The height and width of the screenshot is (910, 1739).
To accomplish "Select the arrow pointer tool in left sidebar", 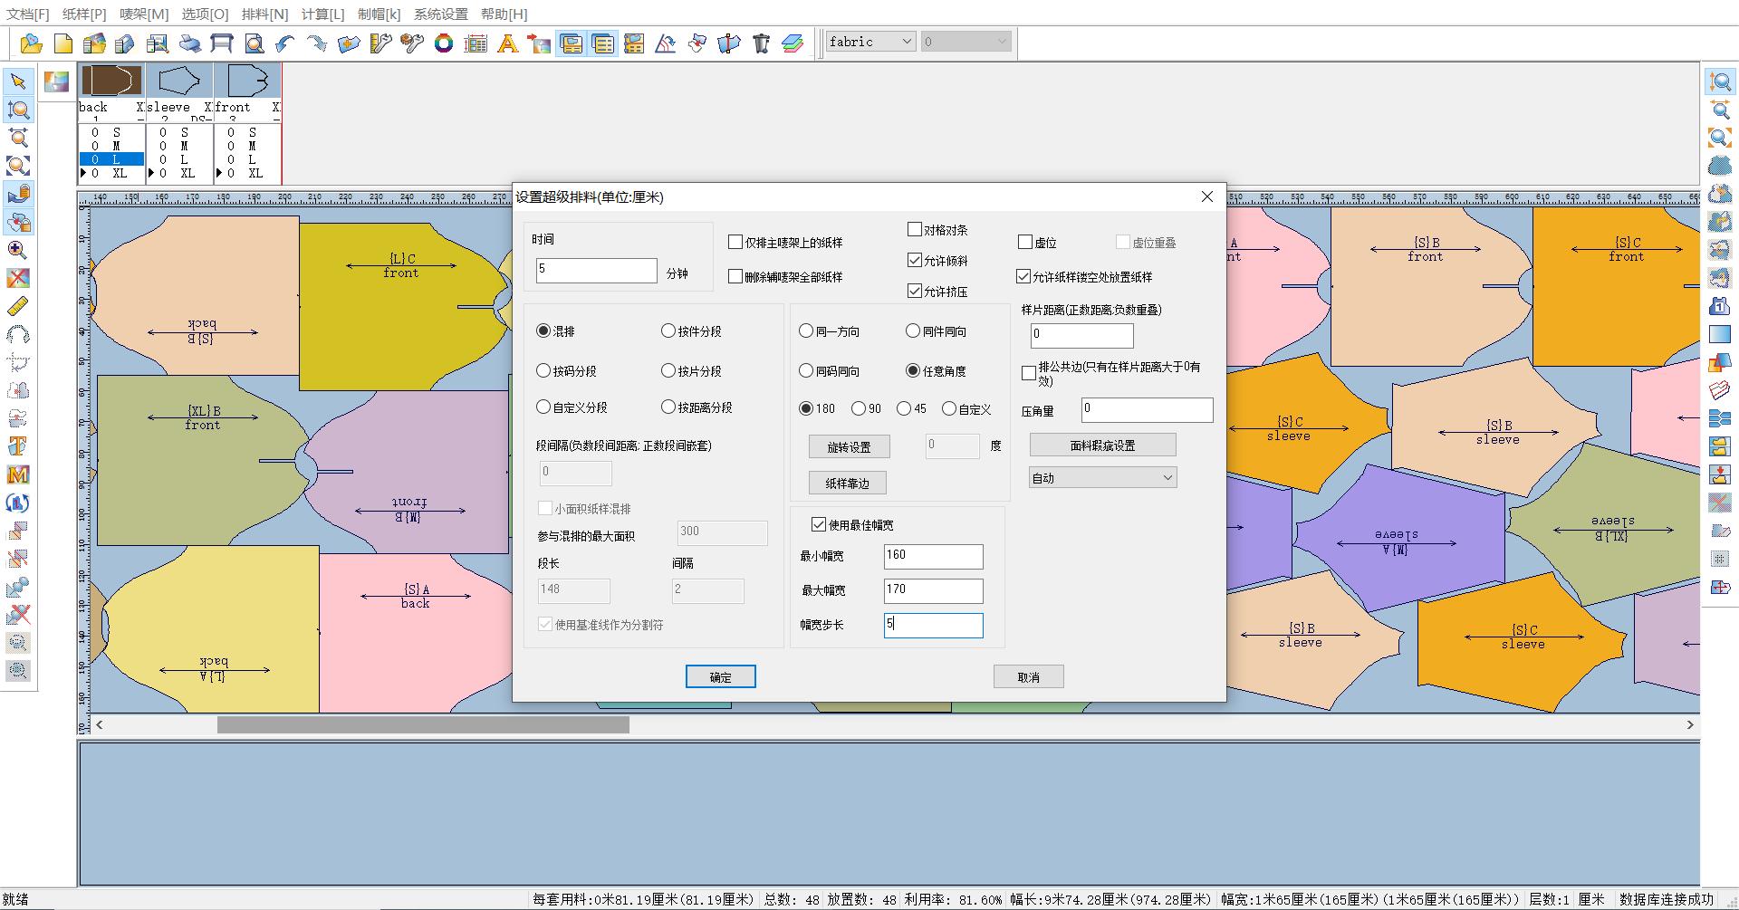I will coord(18,81).
